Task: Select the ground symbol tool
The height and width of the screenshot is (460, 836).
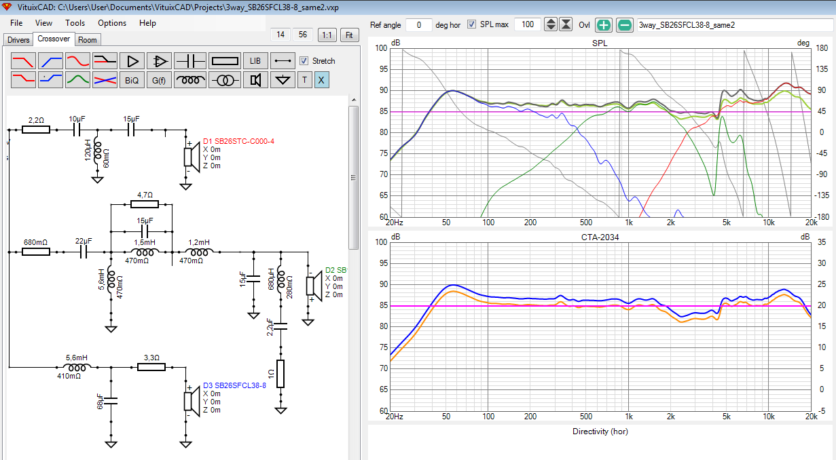Action: coord(283,79)
